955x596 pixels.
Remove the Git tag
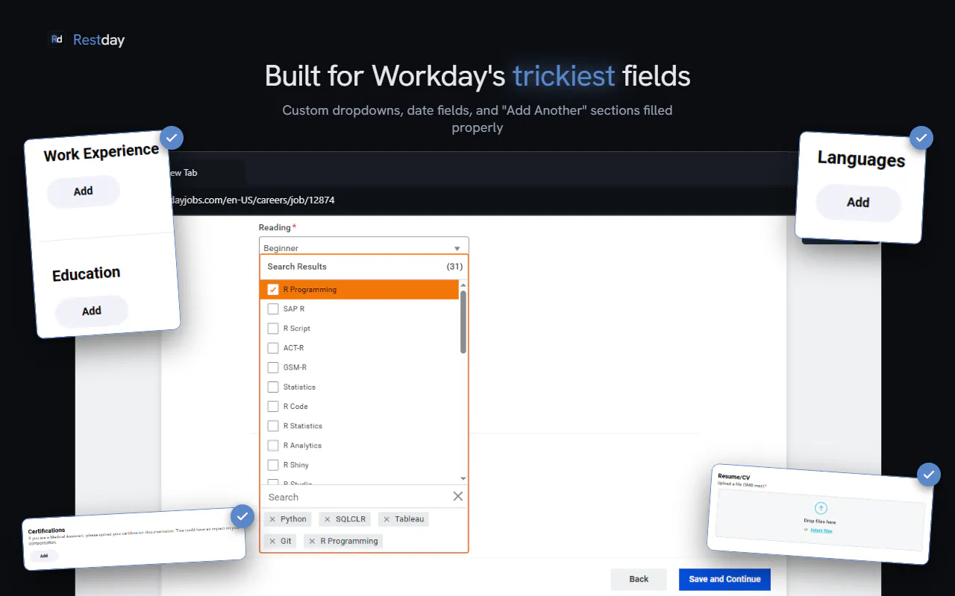pyautogui.click(x=272, y=541)
